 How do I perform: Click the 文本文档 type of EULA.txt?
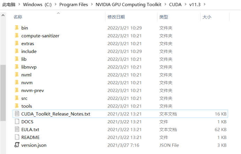[x=168, y=130]
